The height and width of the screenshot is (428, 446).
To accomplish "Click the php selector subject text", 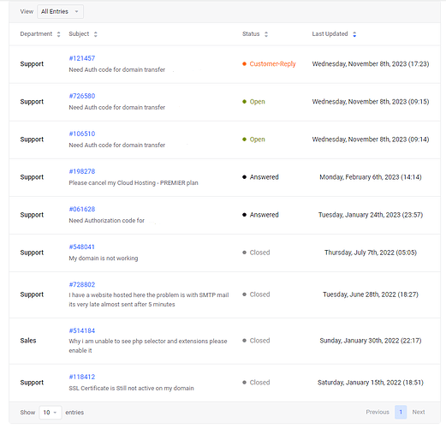I will tap(148, 346).
